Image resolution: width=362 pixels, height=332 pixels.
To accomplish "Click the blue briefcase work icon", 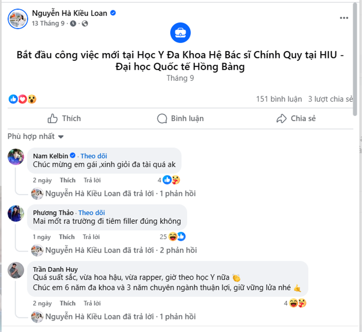I will click(x=180, y=33).
